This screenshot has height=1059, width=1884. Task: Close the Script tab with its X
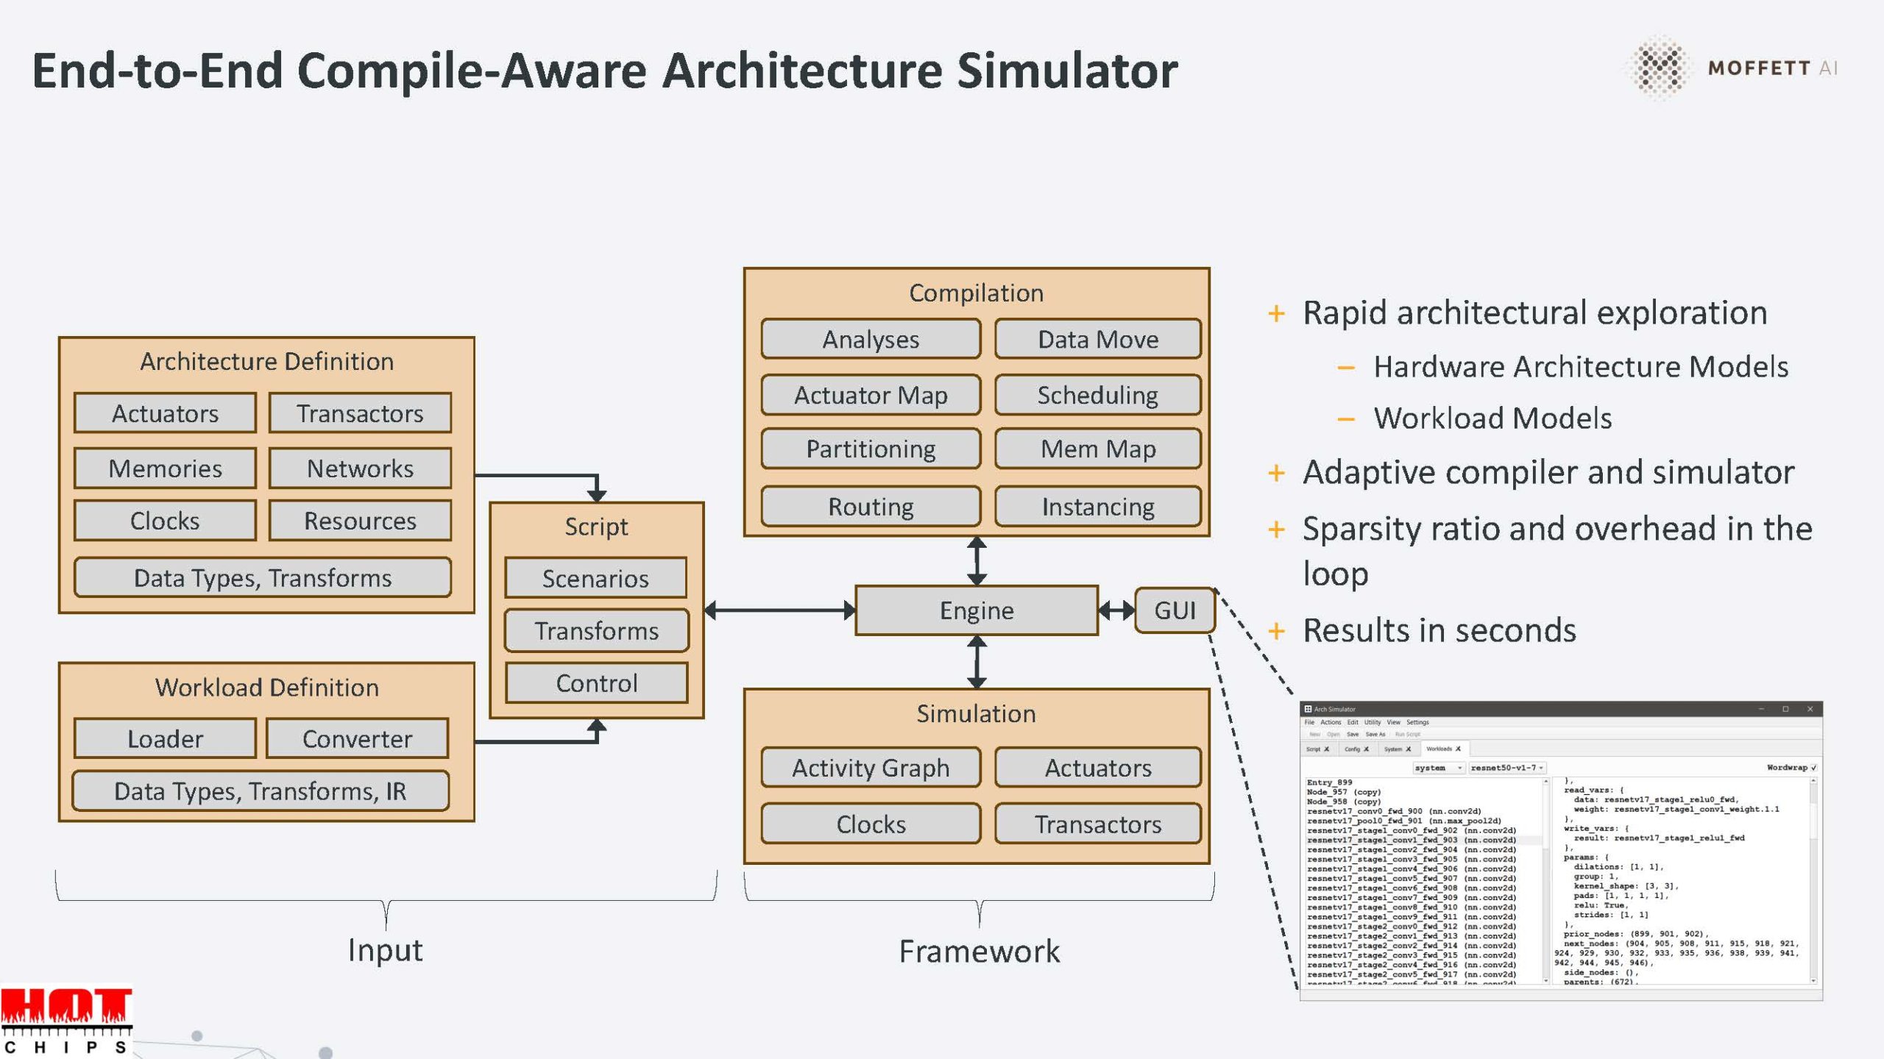click(1327, 749)
